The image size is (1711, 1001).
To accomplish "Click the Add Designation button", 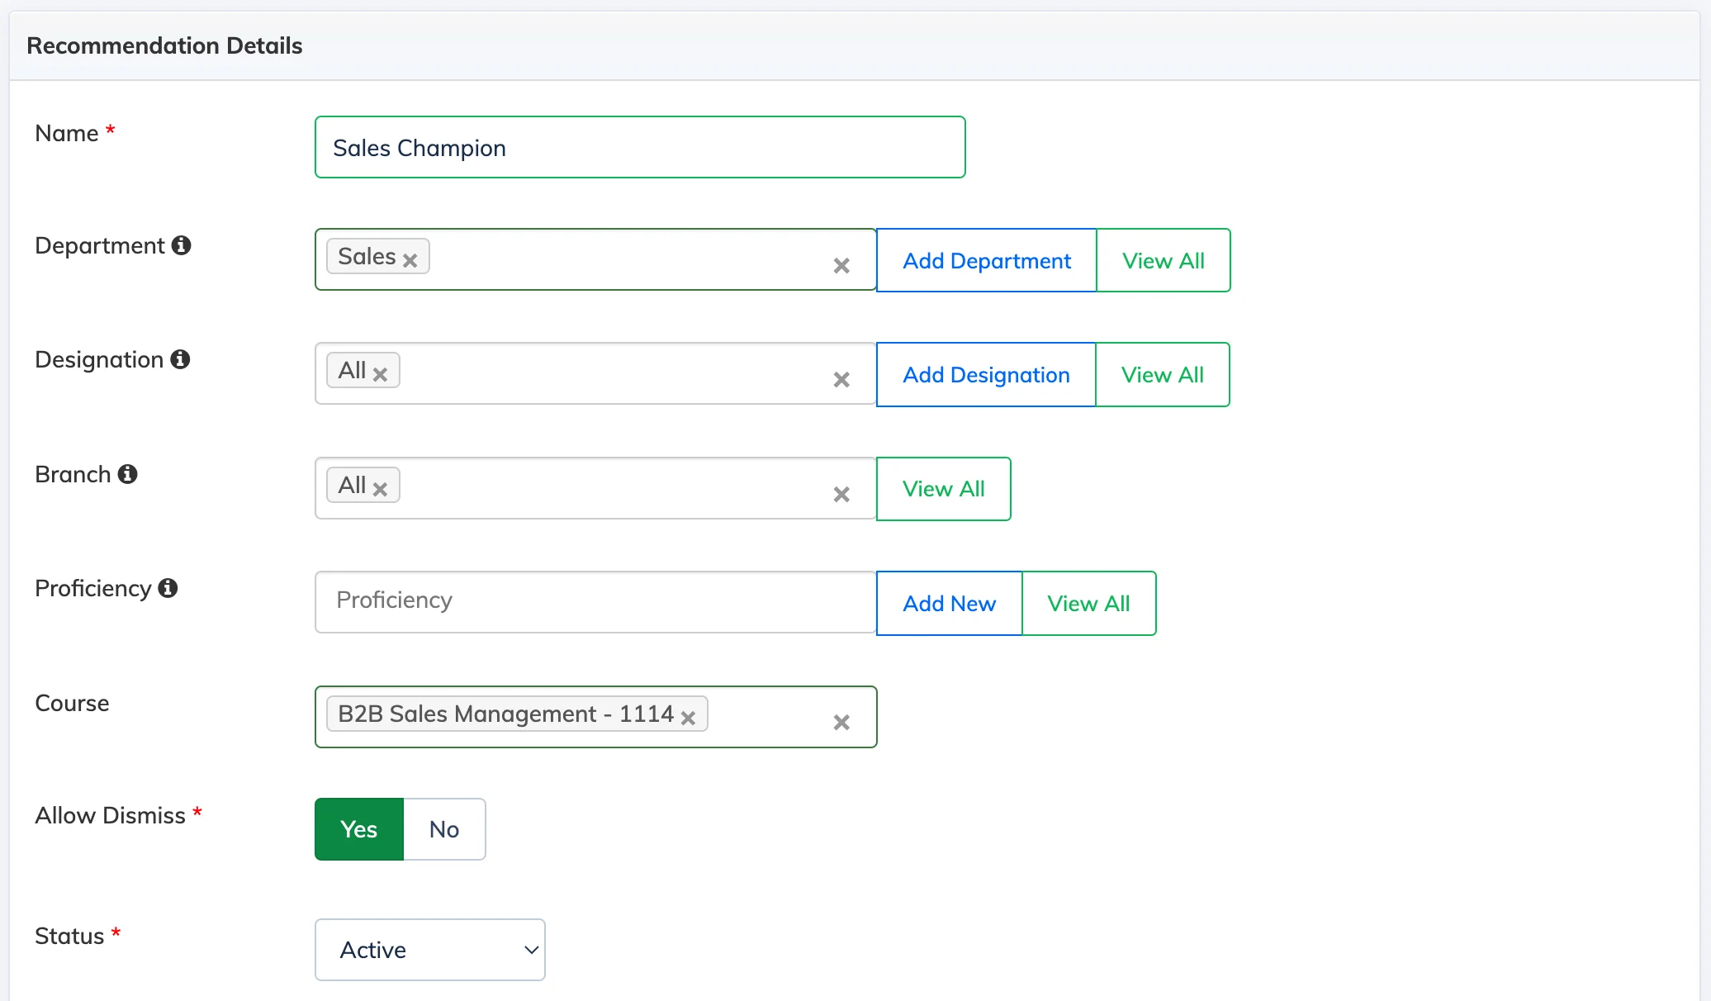I will coord(986,374).
